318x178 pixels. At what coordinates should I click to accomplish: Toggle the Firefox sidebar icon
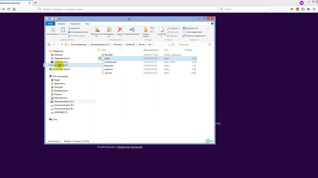click(303, 9)
